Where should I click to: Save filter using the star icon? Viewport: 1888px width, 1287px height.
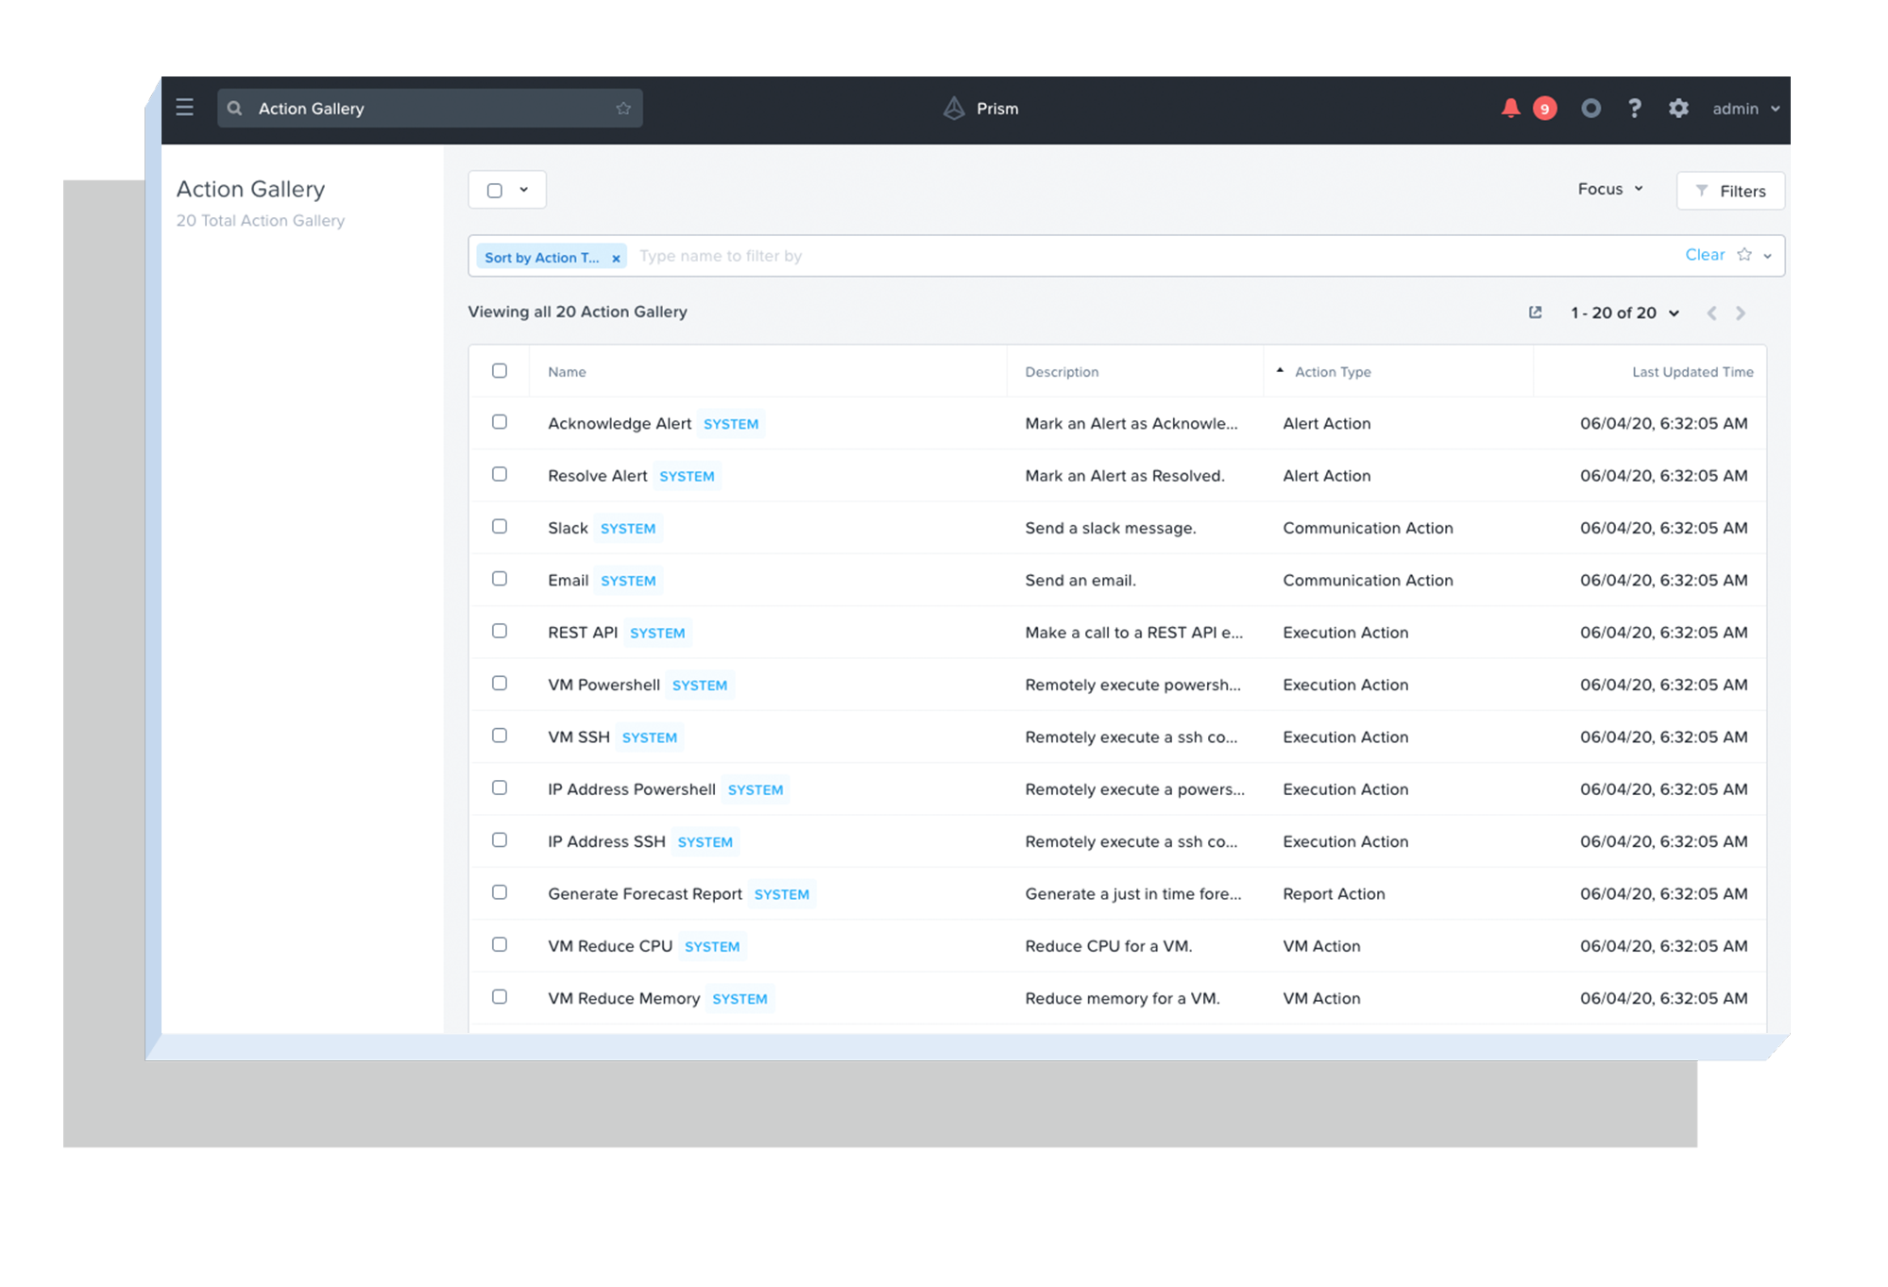pos(1744,255)
